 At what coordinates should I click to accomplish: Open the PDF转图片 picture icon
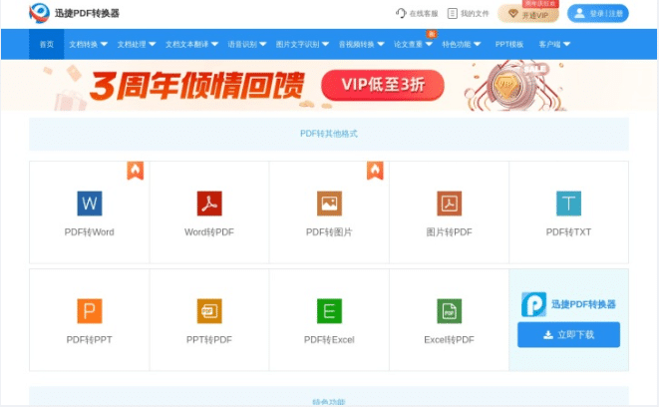329,203
